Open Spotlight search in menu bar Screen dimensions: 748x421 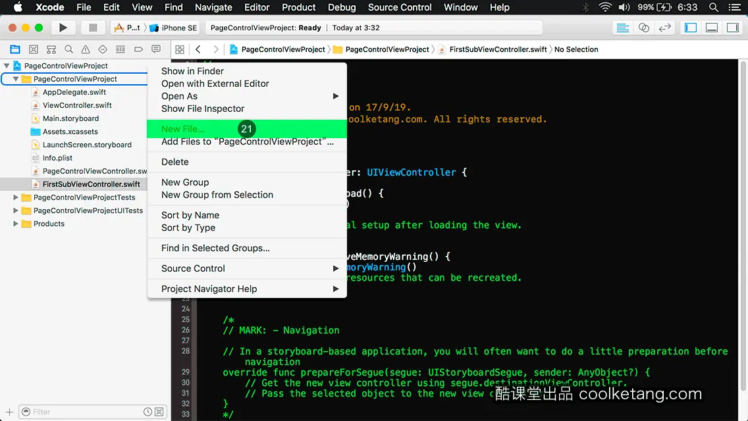point(714,7)
